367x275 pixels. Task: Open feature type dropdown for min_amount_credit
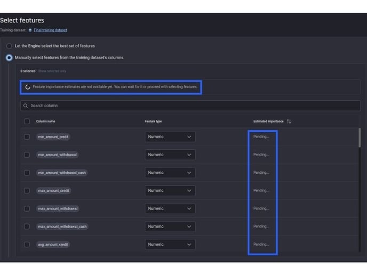click(x=170, y=137)
